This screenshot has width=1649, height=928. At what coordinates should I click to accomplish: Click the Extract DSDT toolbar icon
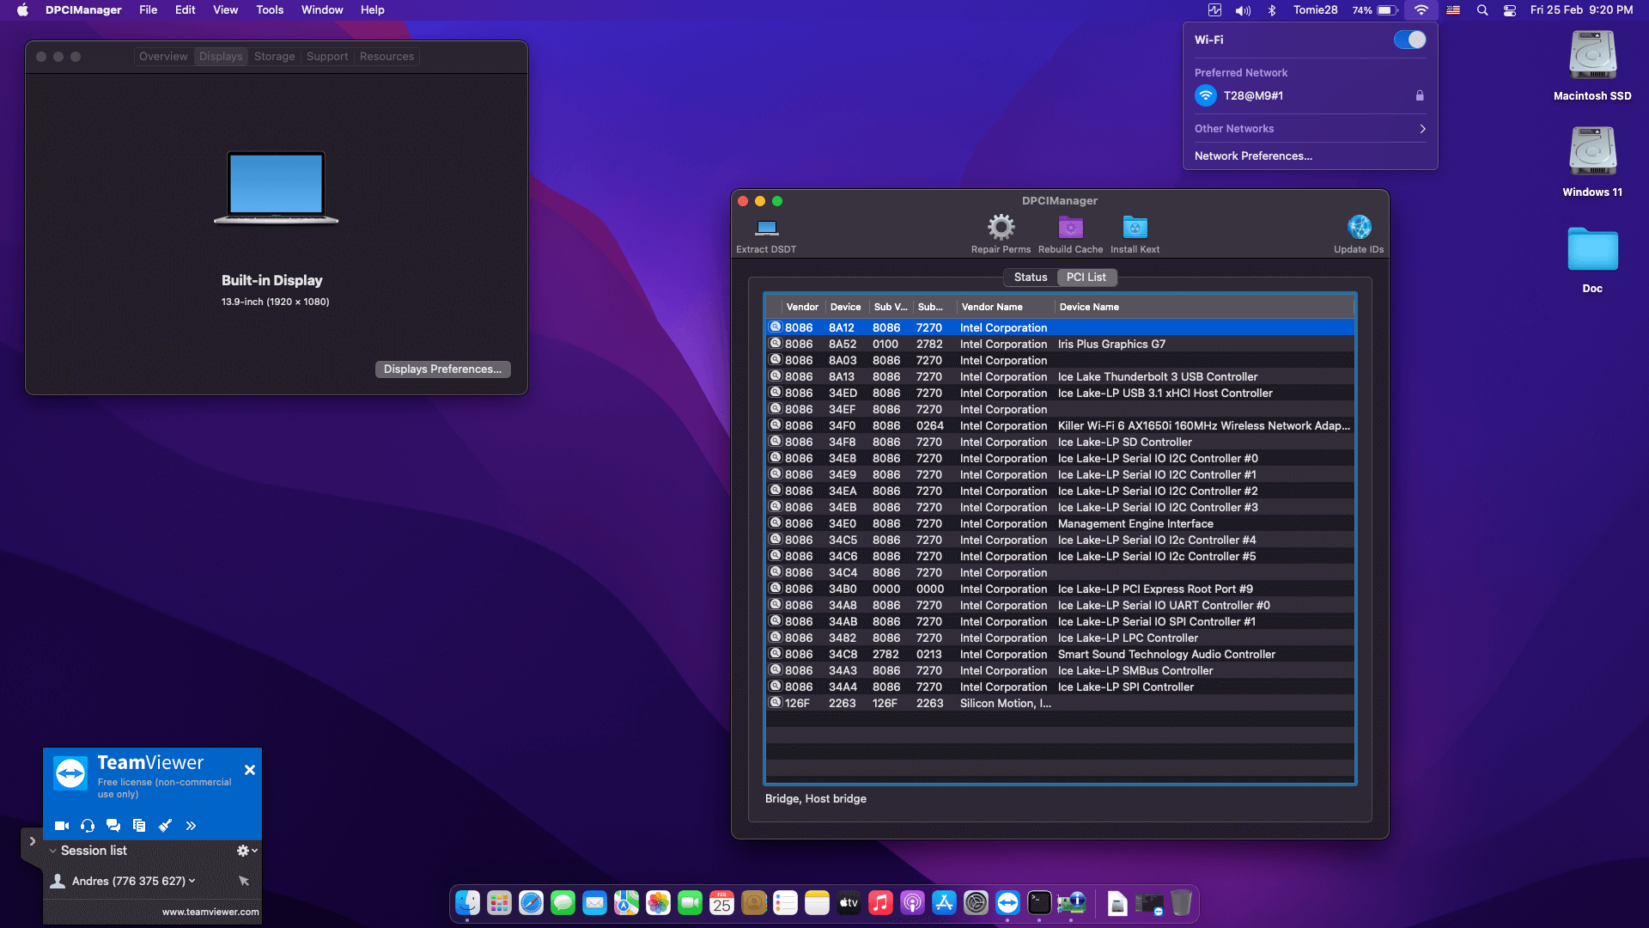click(766, 228)
